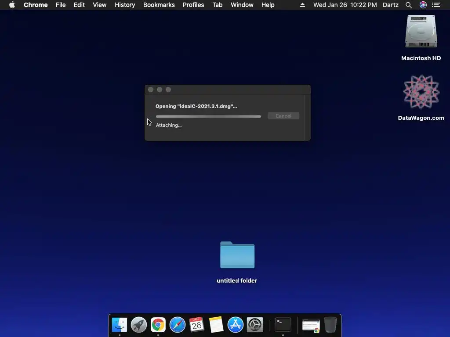Image resolution: width=450 pixels, height=337 pixels.
Task: Open the Bookmarks menu
Action: (x=159, y=5)
